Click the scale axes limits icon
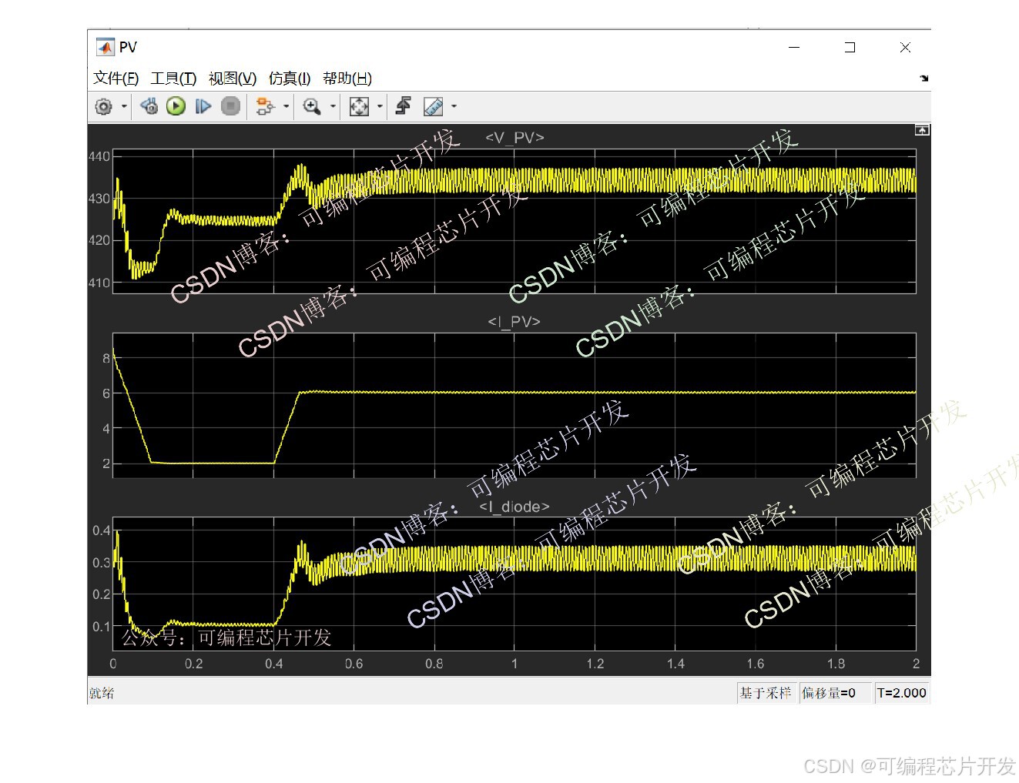This screenshot has width=1019, height=783. coord(359,106)
